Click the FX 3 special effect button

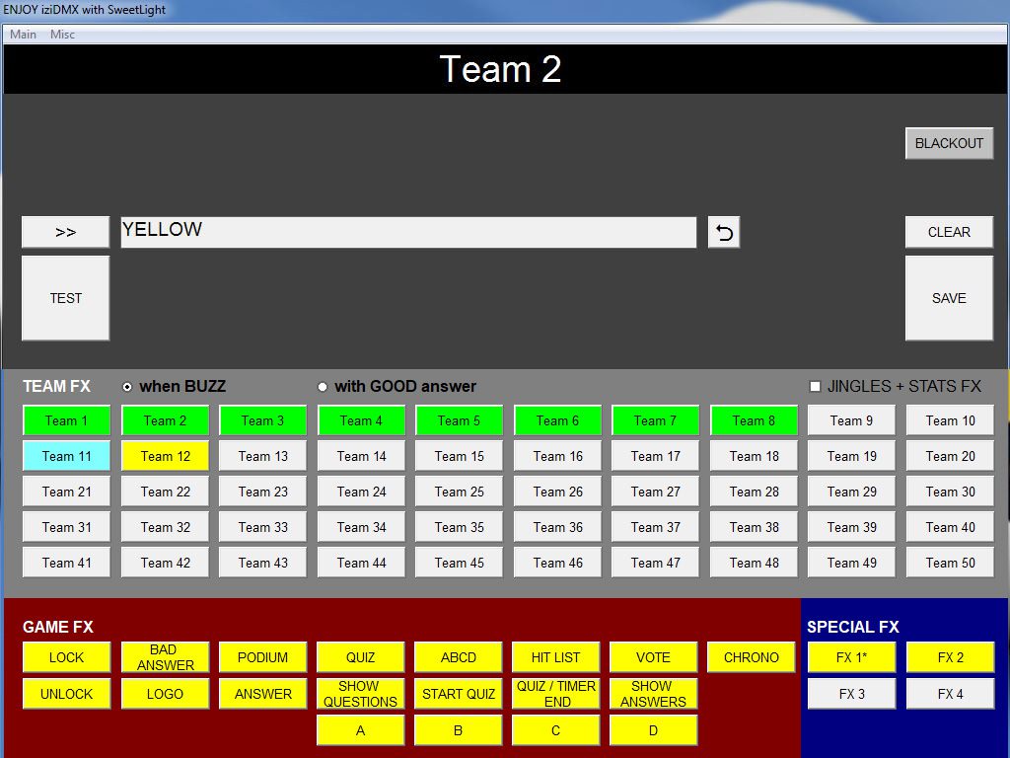click(851, 694)
